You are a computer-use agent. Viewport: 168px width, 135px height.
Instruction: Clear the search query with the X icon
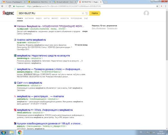(83, 13)
